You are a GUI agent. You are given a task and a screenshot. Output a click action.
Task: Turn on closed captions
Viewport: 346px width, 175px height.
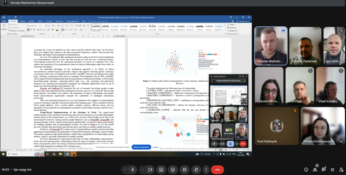[184, 170]
